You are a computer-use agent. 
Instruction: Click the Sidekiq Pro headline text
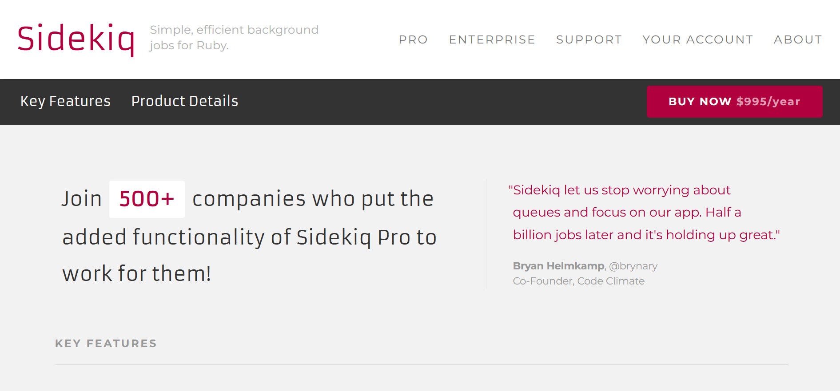249,236
